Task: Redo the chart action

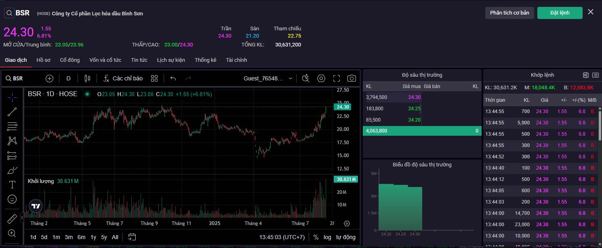Action: click(x=188, y=78)
